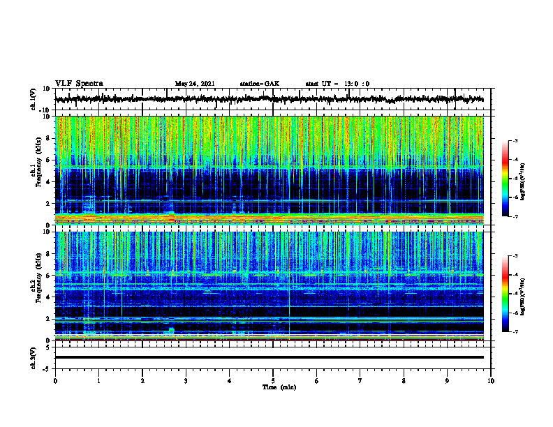Viewport: 553px width, 427px height.
Task: Click the "ch.3(V)" vertical axis label
Action: [x=34, y=359]
